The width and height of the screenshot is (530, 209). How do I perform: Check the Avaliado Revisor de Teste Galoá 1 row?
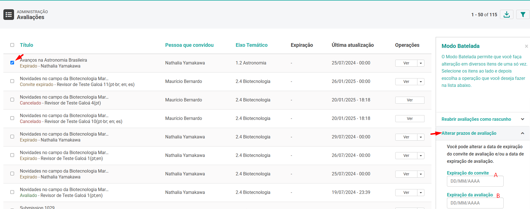[12, 192]
